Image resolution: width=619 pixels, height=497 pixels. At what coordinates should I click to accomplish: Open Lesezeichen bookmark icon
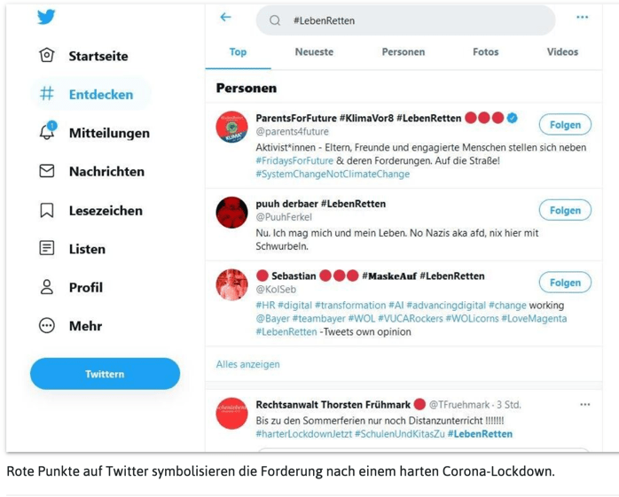[x=47, y=210]
